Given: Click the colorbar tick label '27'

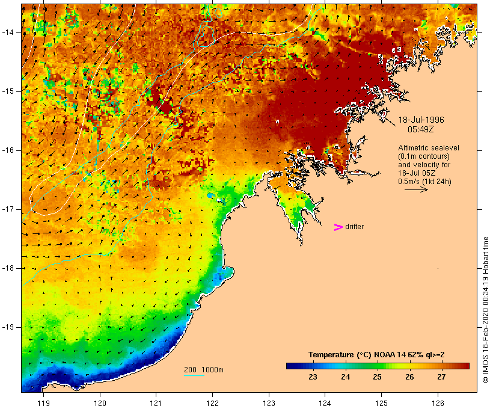Looking at the screenshot, I should pos(441,377).
